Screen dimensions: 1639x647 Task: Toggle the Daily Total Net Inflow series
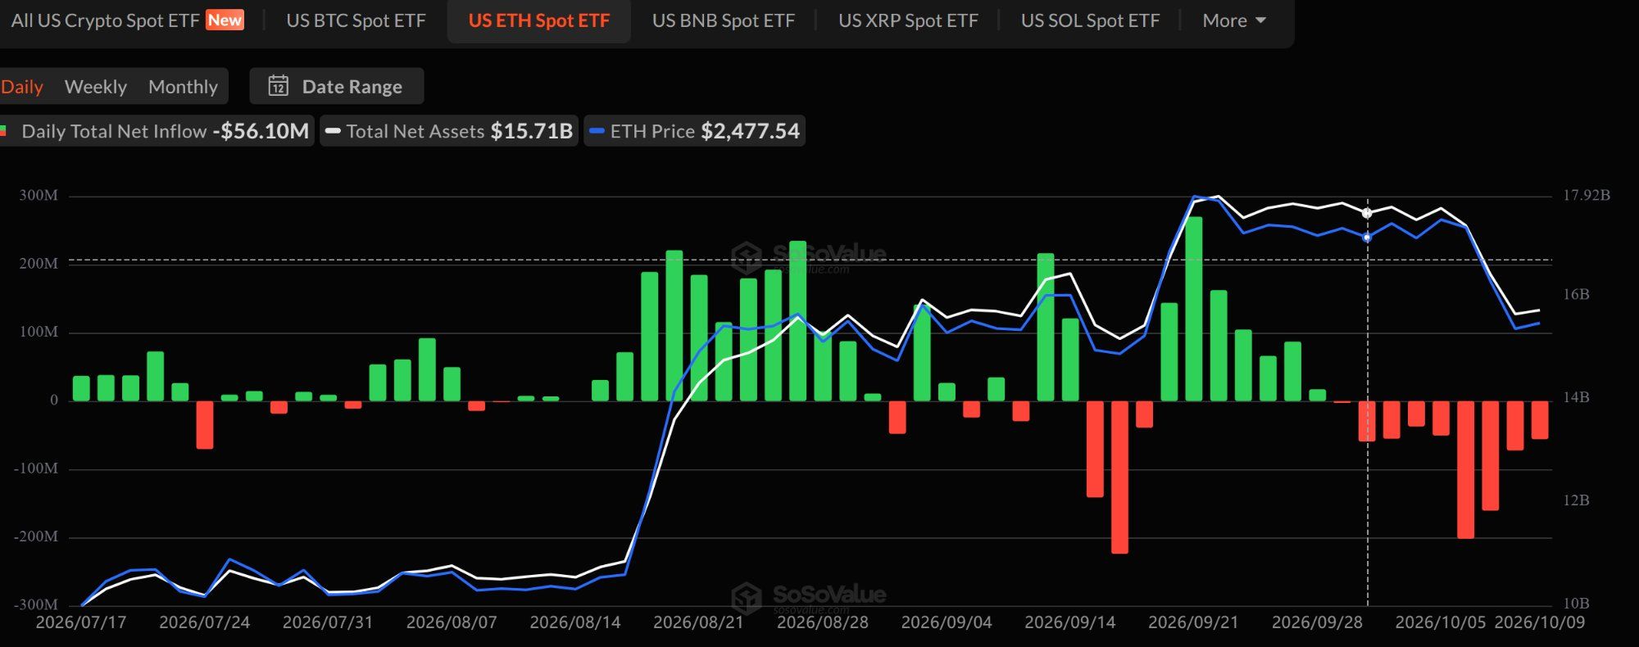[x=156, y=131]
